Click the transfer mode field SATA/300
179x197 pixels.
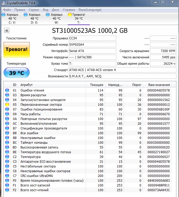[93, 57]
